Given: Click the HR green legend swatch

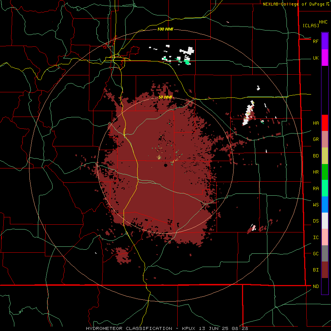Looking at the screenshot, I should (325, 172).
